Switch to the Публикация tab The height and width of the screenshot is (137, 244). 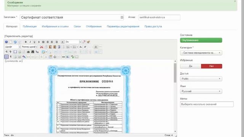point(30,26)
